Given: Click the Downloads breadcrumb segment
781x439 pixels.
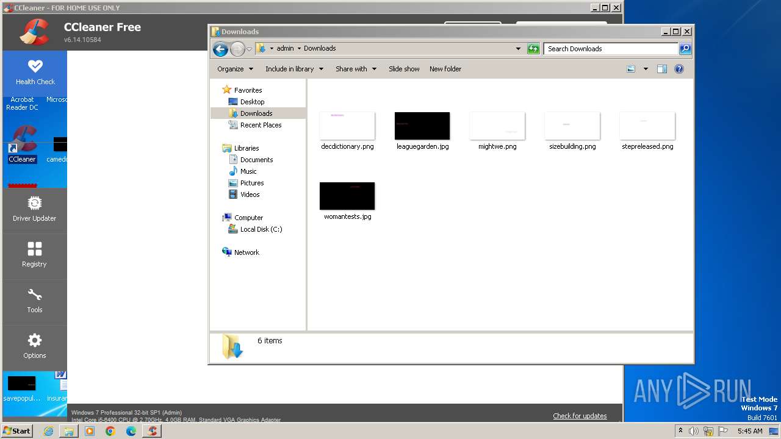Looking at the screenshot, I should pos(320,49).
